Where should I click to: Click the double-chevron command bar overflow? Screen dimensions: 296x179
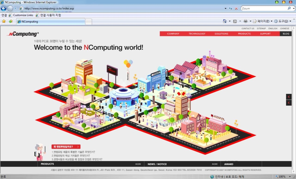(294, 19)
